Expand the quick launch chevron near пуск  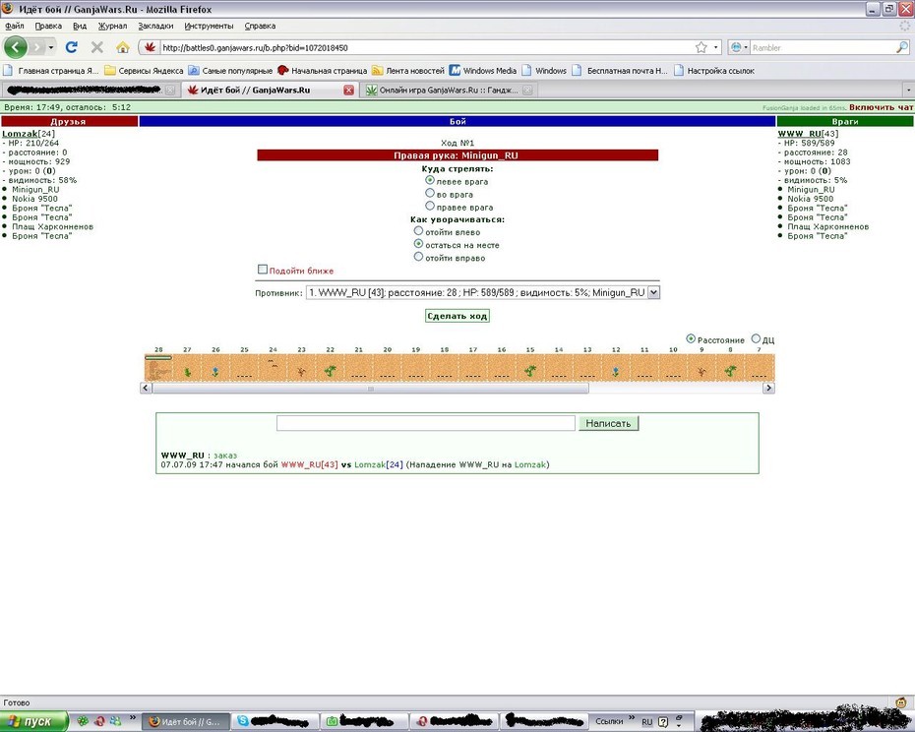click(132, 718)
